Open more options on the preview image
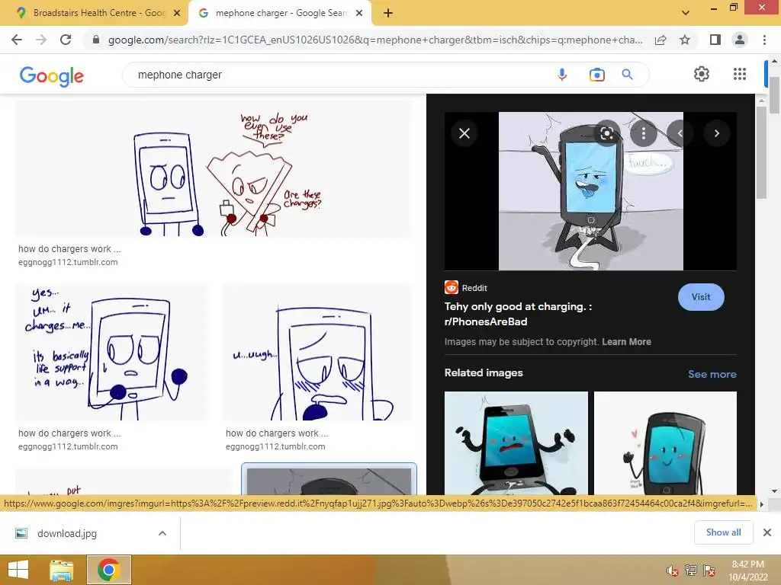Image resolution: width=781 pixels, height=585 pixels. tap(644, 133)
